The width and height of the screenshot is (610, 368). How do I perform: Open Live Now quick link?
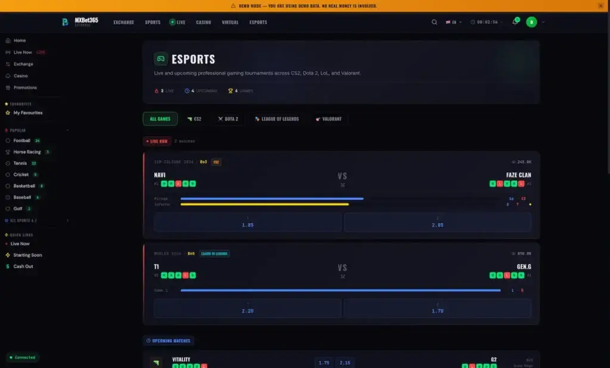(x=18, y=244)
